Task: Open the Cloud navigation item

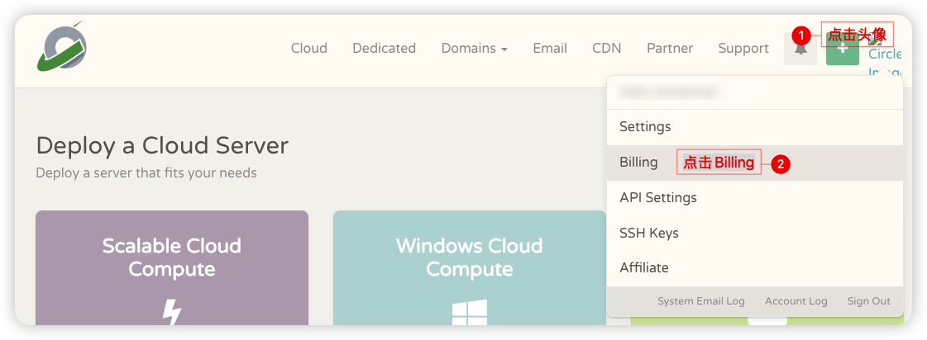Action: tap(308, 49)
